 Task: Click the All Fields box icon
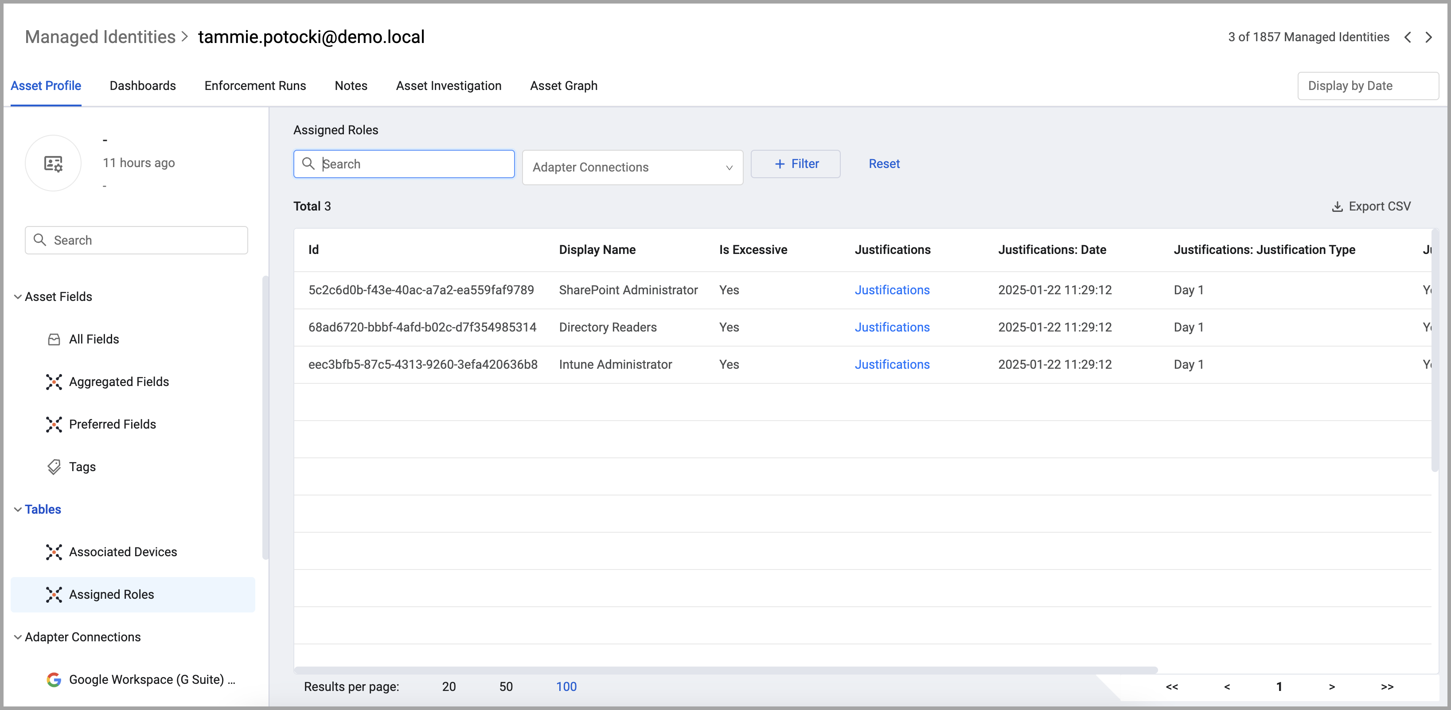[54, 339]
